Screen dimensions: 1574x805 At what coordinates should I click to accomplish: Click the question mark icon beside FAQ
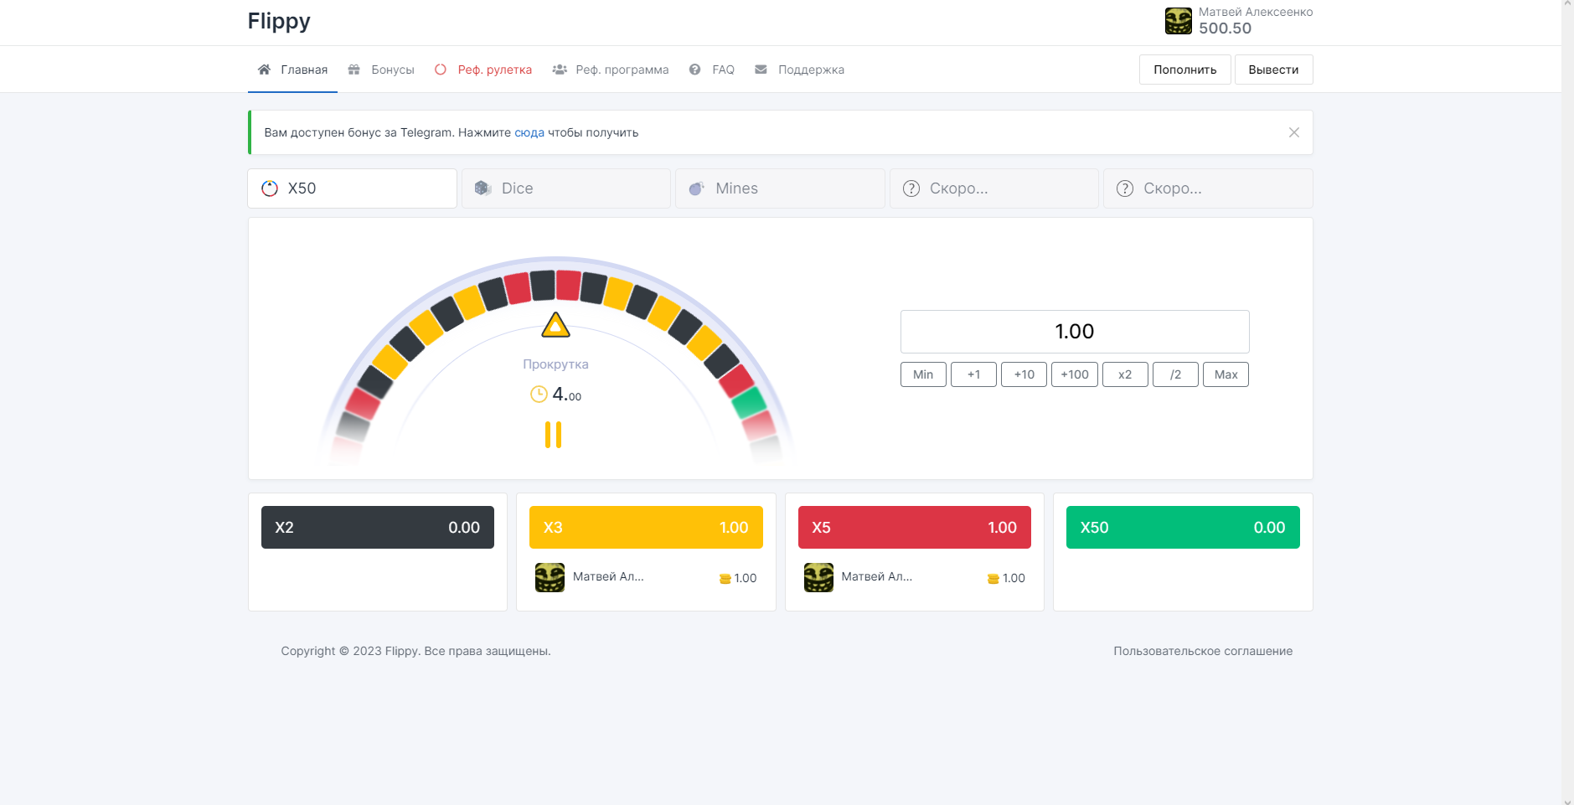695,70
